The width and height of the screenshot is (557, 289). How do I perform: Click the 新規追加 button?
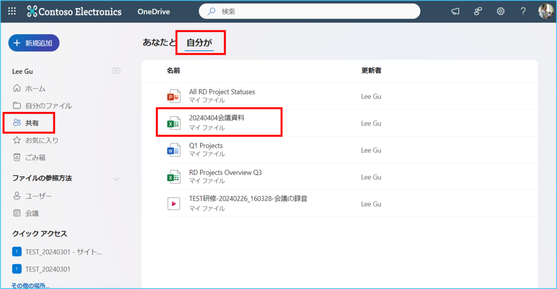34,43
